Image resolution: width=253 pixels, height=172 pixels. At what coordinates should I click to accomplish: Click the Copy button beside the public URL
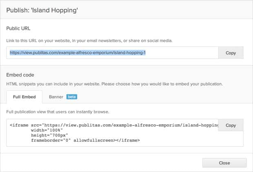pyautogui.click(x=231, y=53)
